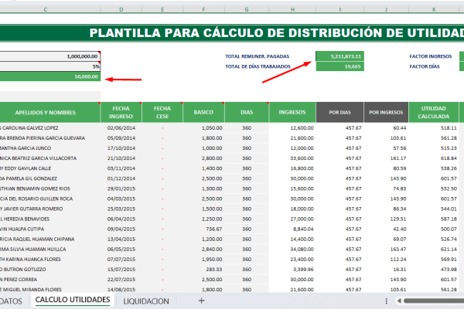Select column G header
Image resolution: width=464 pixels, height=309 pixels.
click(x=247, y=9)
